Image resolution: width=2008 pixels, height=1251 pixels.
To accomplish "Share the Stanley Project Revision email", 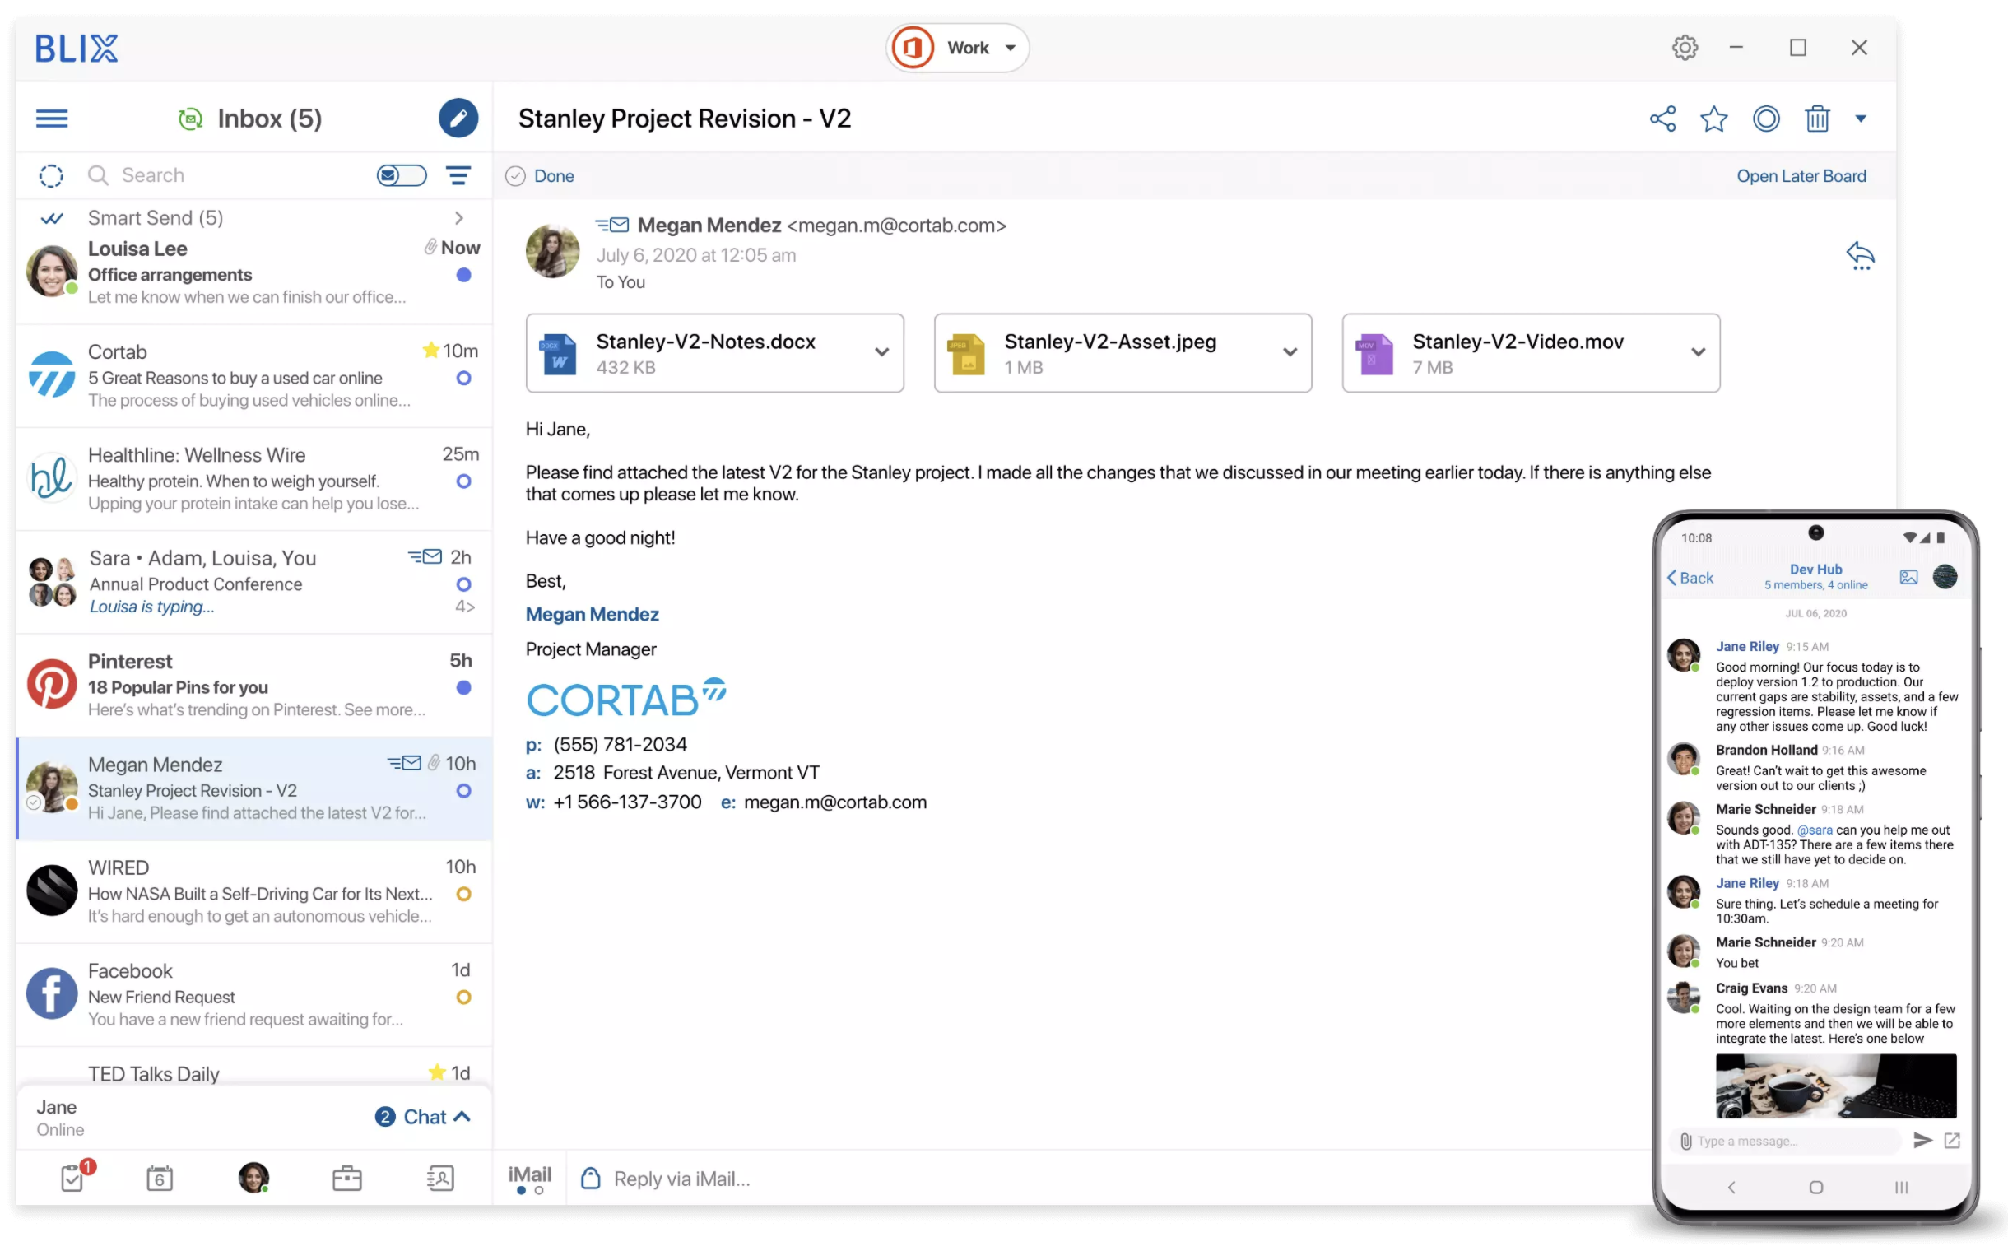I will (1663, 119).
